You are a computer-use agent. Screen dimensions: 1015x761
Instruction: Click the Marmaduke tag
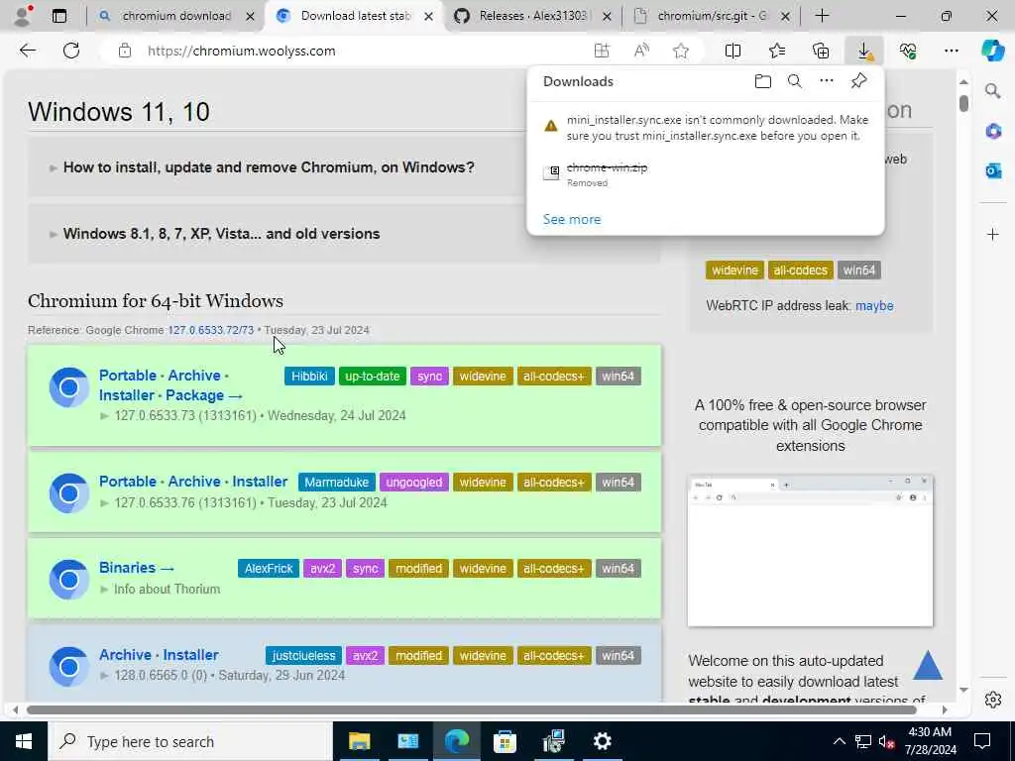point(337,483)
